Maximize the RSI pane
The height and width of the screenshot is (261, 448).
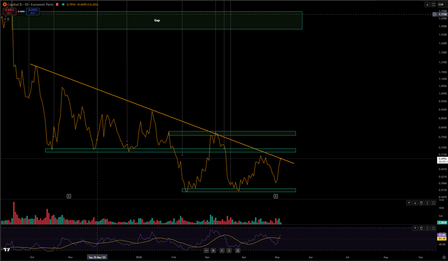pyautogui.click(x=433, y=228)
